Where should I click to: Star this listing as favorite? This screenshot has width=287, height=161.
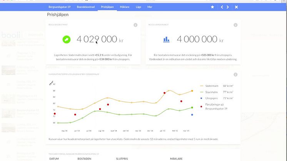point(212,7)
